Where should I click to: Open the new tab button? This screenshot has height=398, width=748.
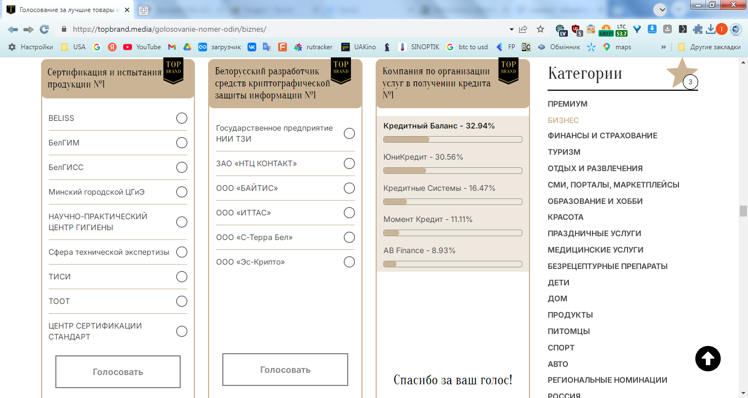point(143,10)
